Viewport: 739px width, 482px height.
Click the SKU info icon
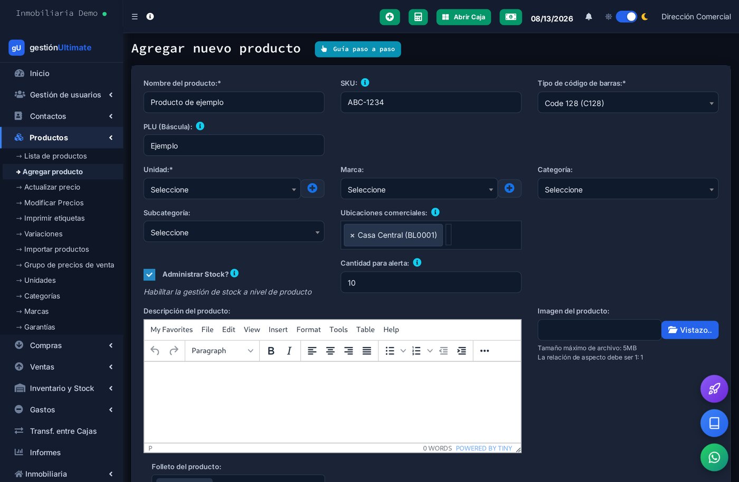pos(365,82)
